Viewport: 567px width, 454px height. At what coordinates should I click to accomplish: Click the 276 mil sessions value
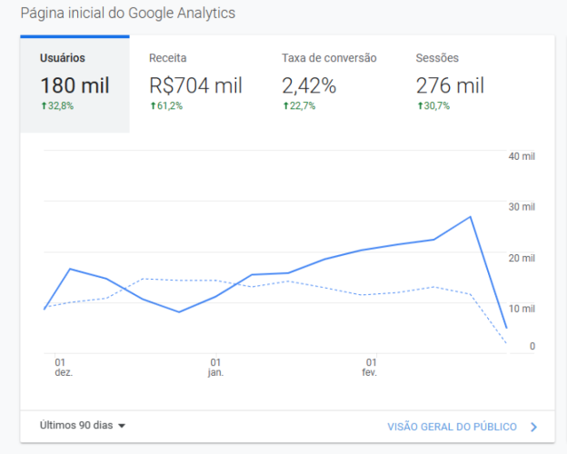click(450, 85)
